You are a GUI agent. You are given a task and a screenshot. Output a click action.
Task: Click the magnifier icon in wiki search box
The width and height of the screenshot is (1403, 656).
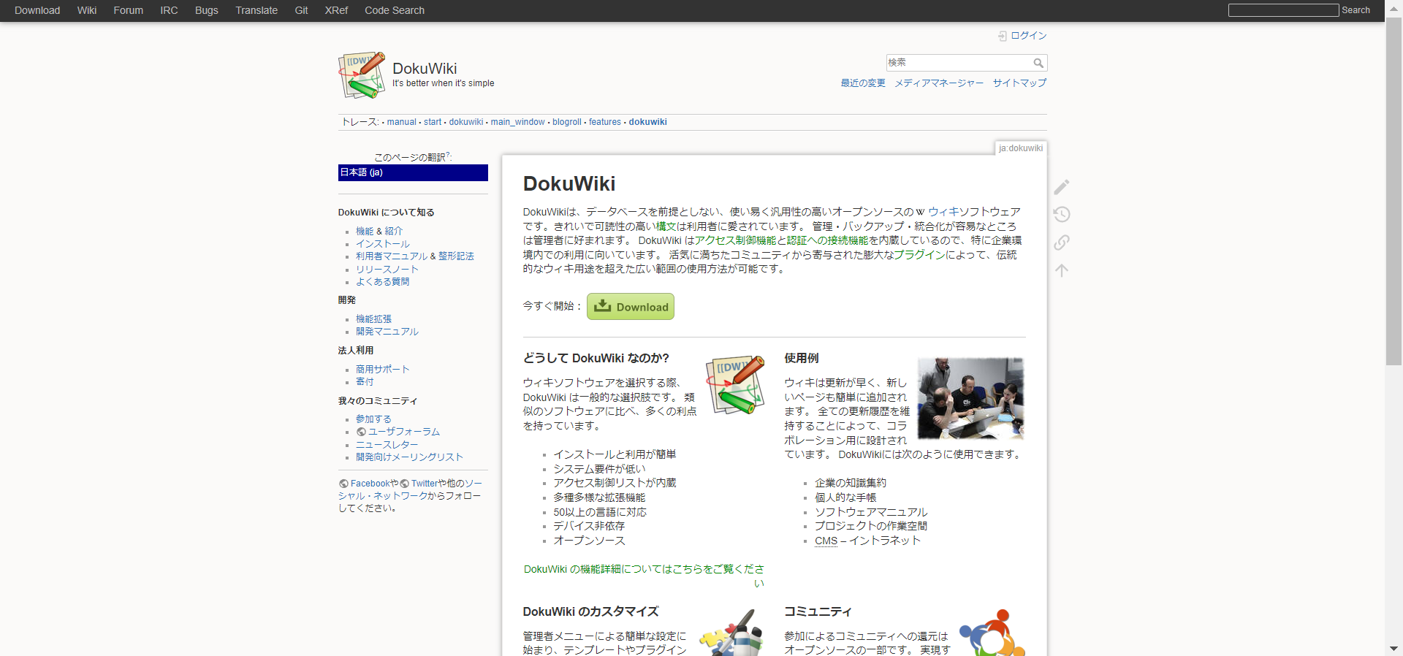(x=1038, y=63)
